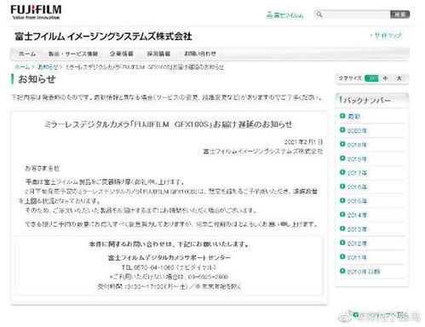Click the お知らせ breadcrumb link
The height and width of the screenshot is (327, 425).
click(x=48, y=67)
